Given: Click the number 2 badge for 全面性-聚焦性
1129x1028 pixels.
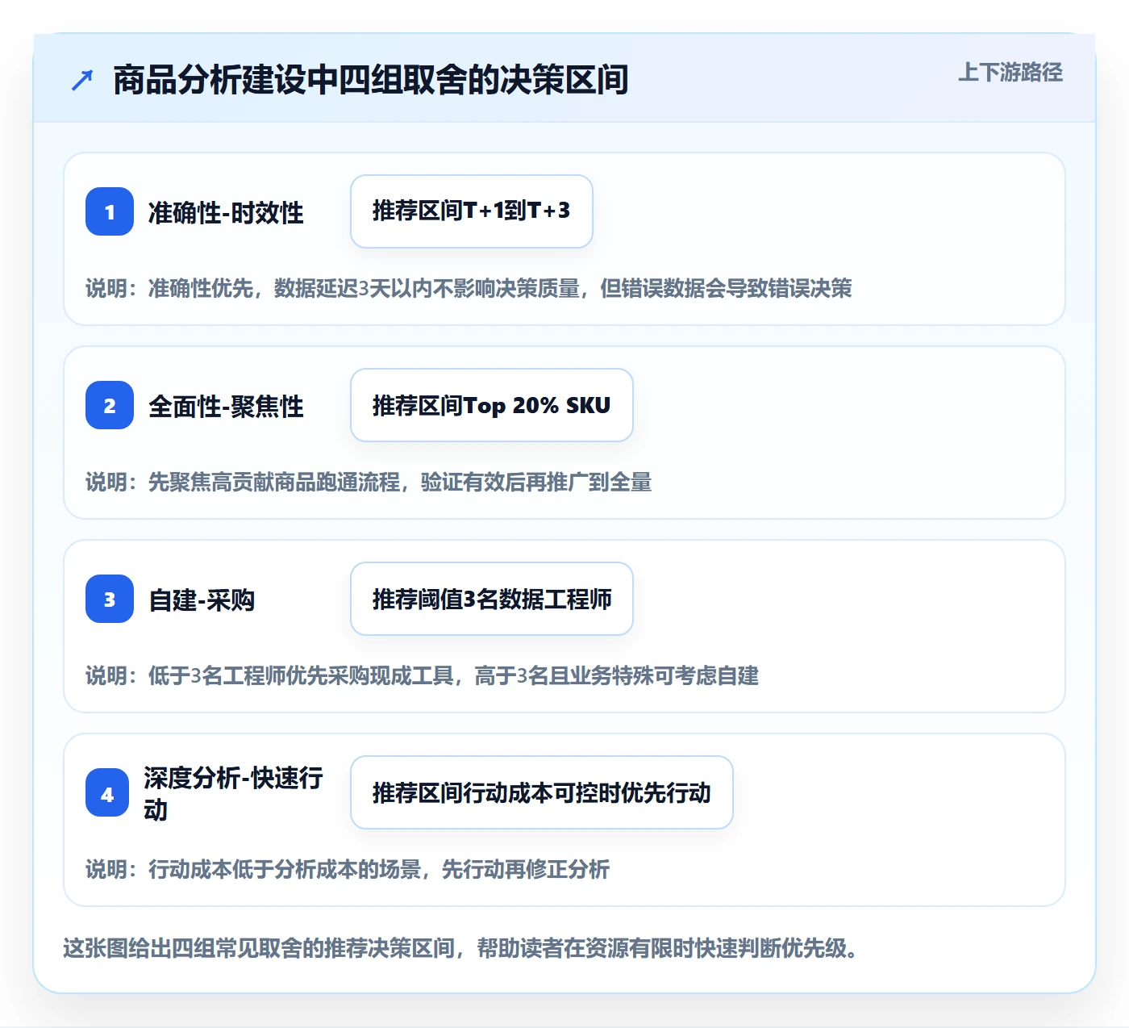Looking at the screenshot, I should 110,405.
